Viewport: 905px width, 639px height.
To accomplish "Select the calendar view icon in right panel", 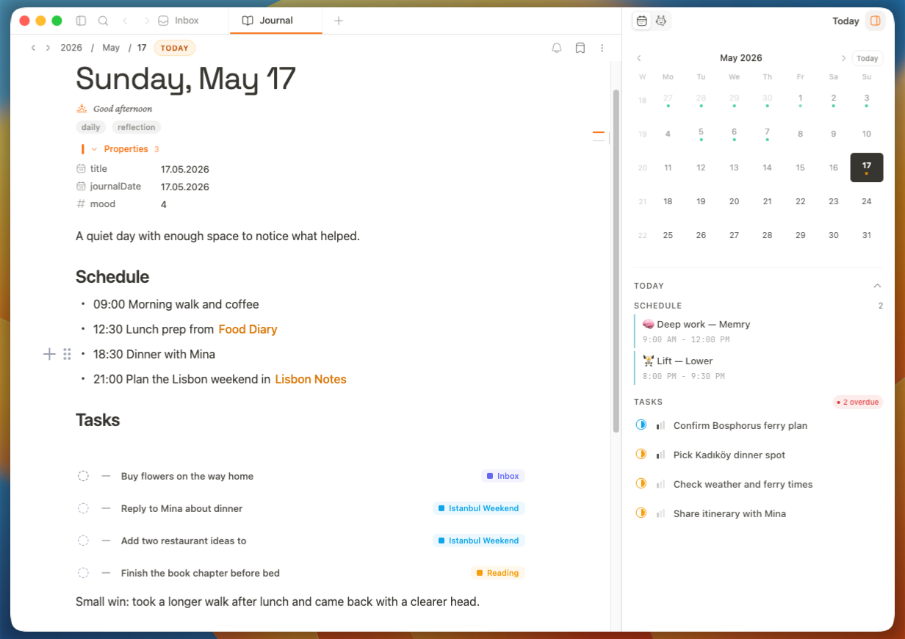I will point(642,21).
